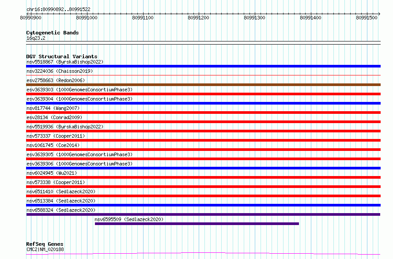
Task: Click the red bar under esv3639305
Action: click(203, 159)
